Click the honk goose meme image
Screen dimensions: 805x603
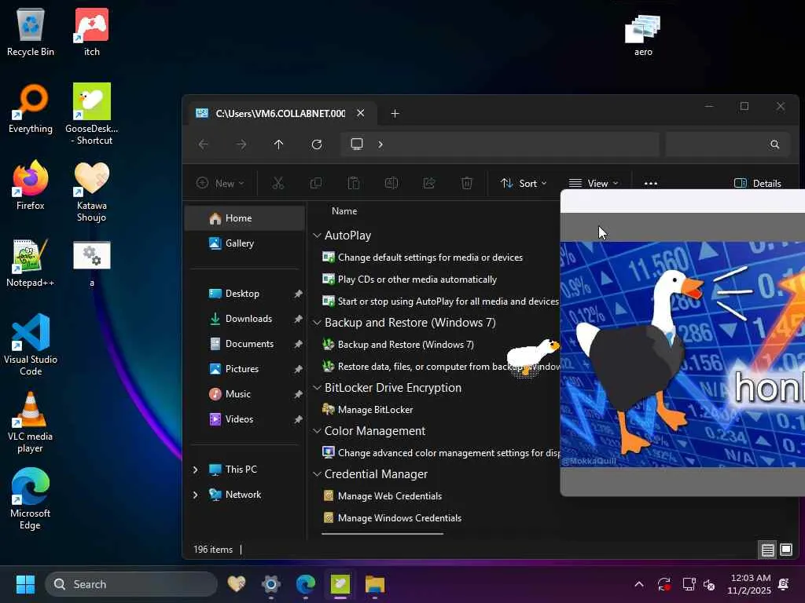(682, 354)
